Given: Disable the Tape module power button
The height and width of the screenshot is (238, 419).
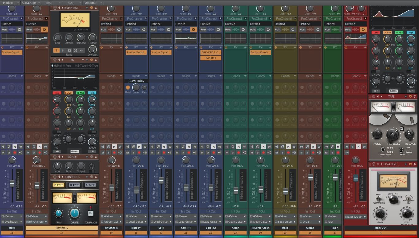Looking at the screenshot, I should pos(410,96).
